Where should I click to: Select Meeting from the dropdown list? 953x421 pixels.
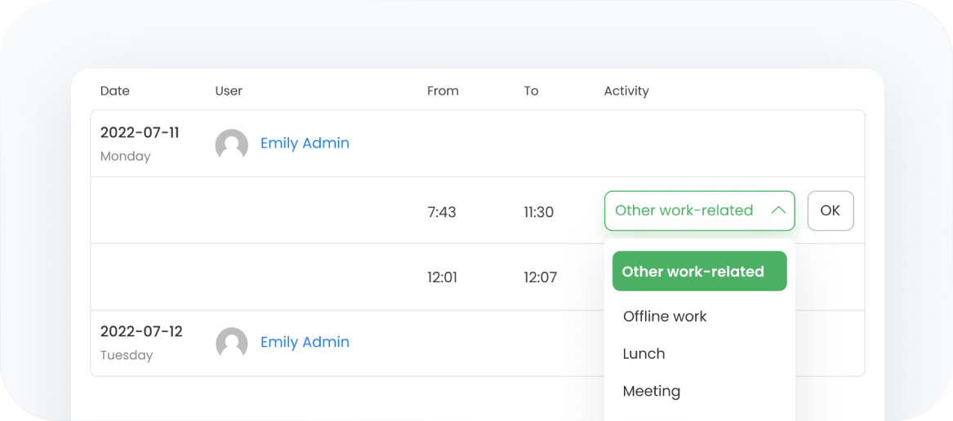tap(652, 392)
